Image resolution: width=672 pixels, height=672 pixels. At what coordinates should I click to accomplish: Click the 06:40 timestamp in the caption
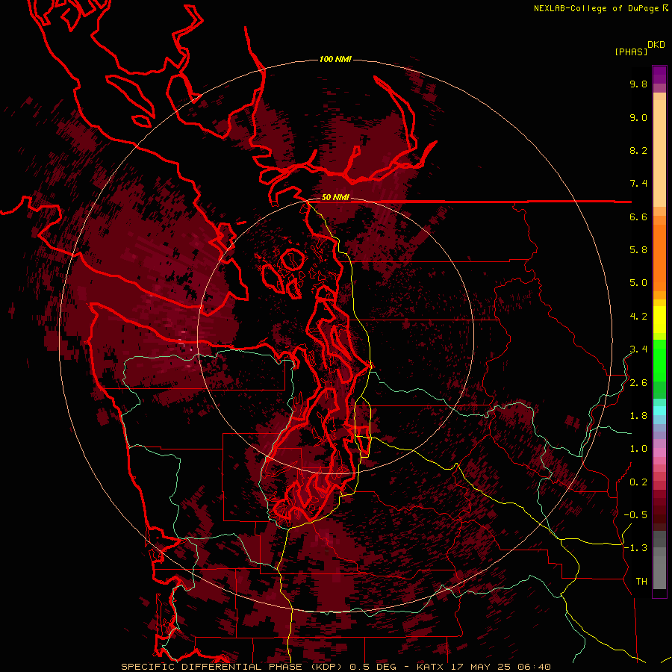click(534, 667)
